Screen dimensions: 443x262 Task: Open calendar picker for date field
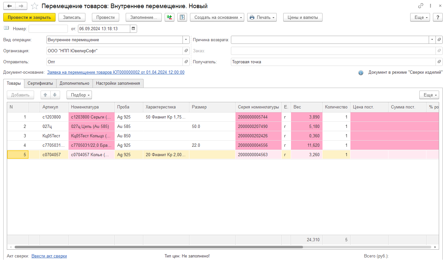tap(133, 29)
